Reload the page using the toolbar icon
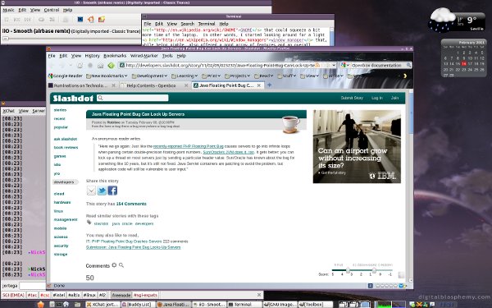 pyautogui.click(x=80, y=66)
